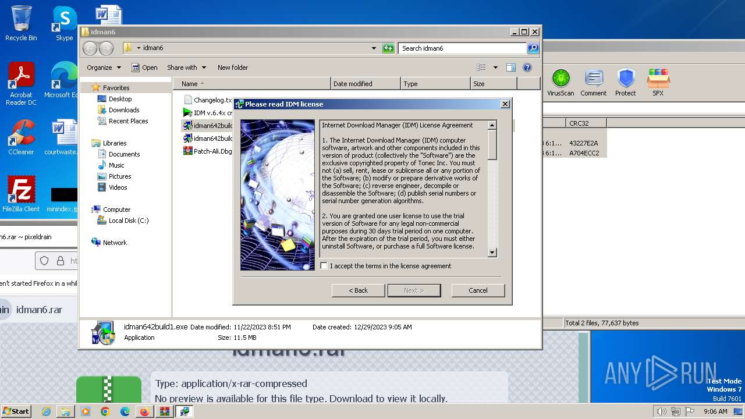Open the Share with dropdown
745x419 pixels.
(186, 68)
